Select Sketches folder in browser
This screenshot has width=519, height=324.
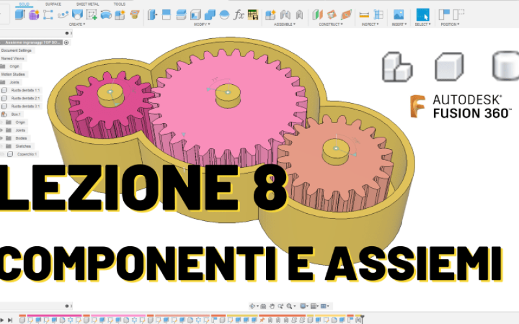23,146
